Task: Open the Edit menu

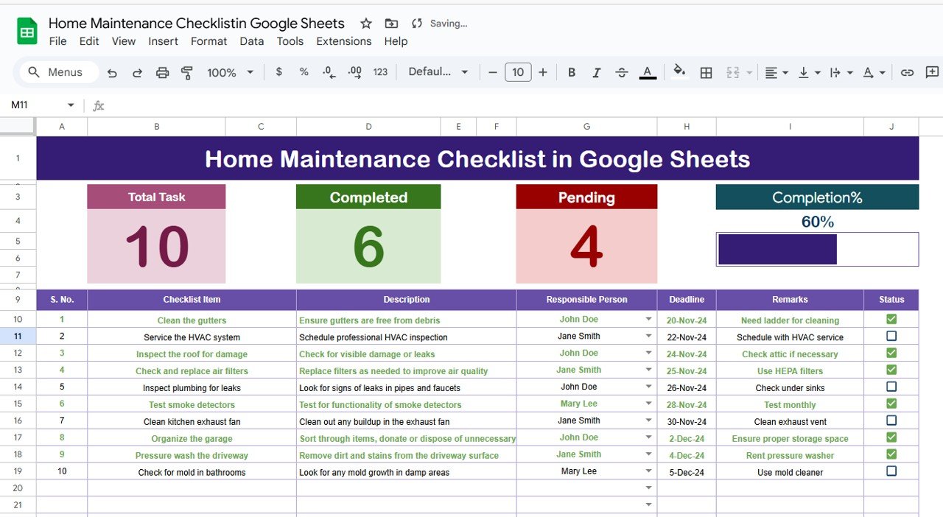Action: 89,41
